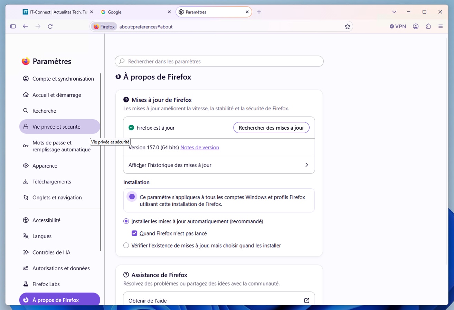The image size is (454, 310).
Task: Click the green check icon Firefox est à jour
Action: [x=131, y=128]
